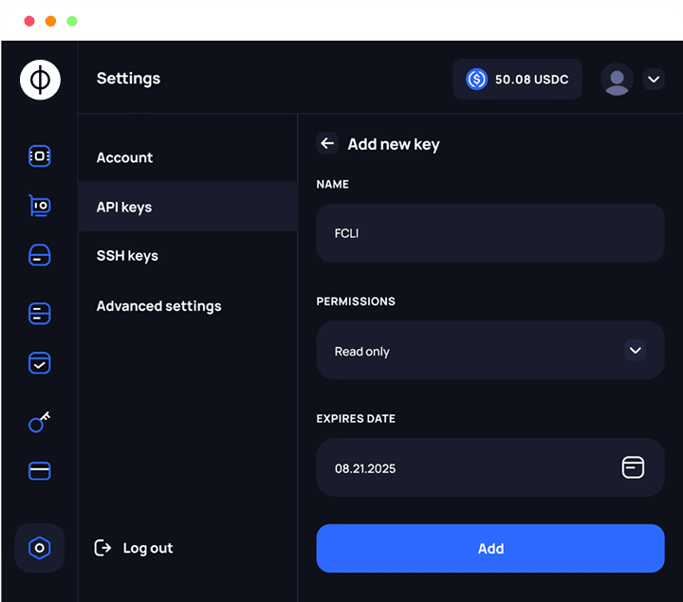Select the Advanced settings tab
This screenshot has height=602, width=683.
(188, 306)
